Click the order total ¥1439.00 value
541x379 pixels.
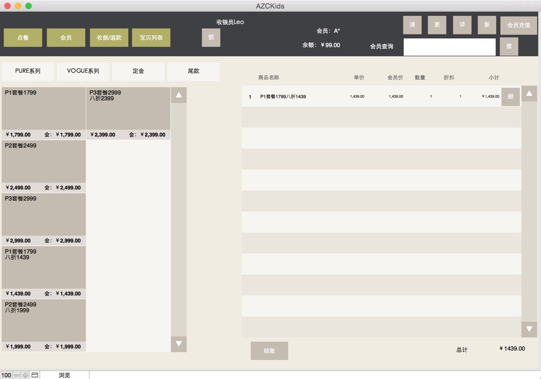click(x=512, y=349)
